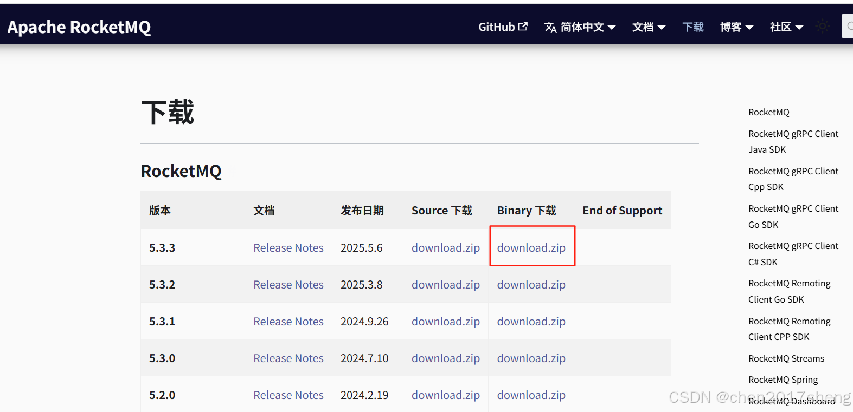Open the GitHub link in navbar
Viewport: 853px width, 412px height.
click(503, 27)
